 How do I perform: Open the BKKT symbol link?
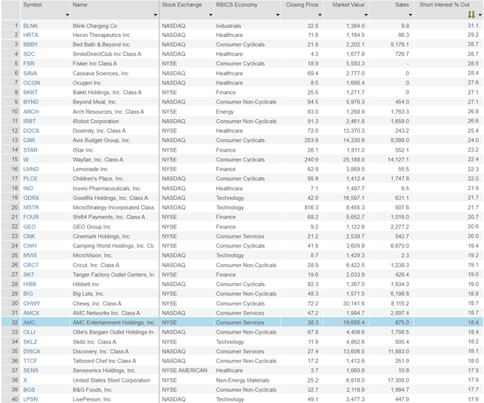[x=30, y=92]
